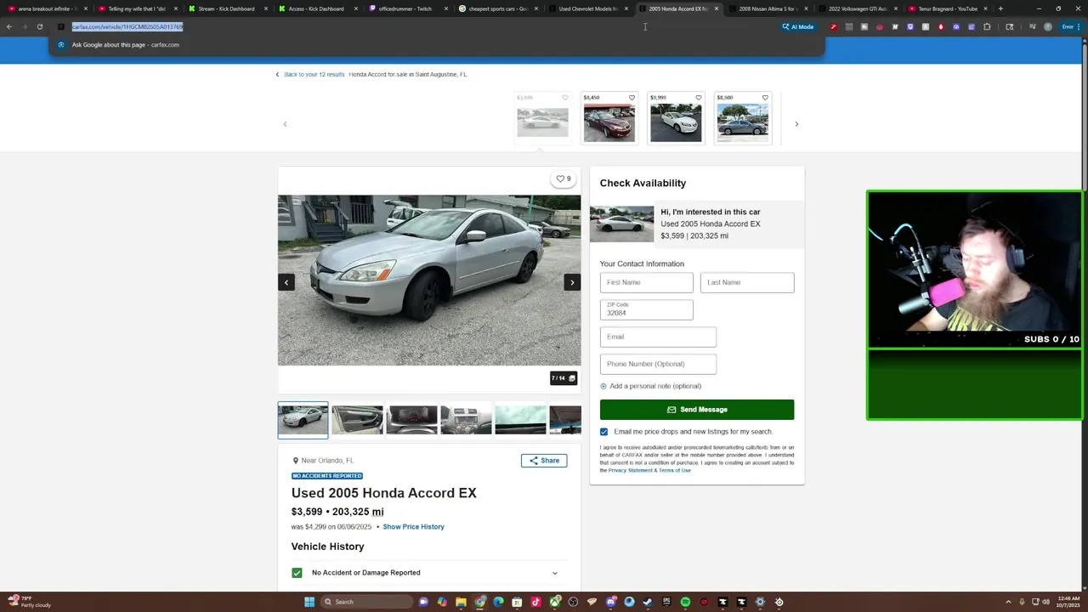Switch to arena breakout infinite tab
Image resolution: width=1088 pixels, height=612 pixels.
(x=47, y=8)
